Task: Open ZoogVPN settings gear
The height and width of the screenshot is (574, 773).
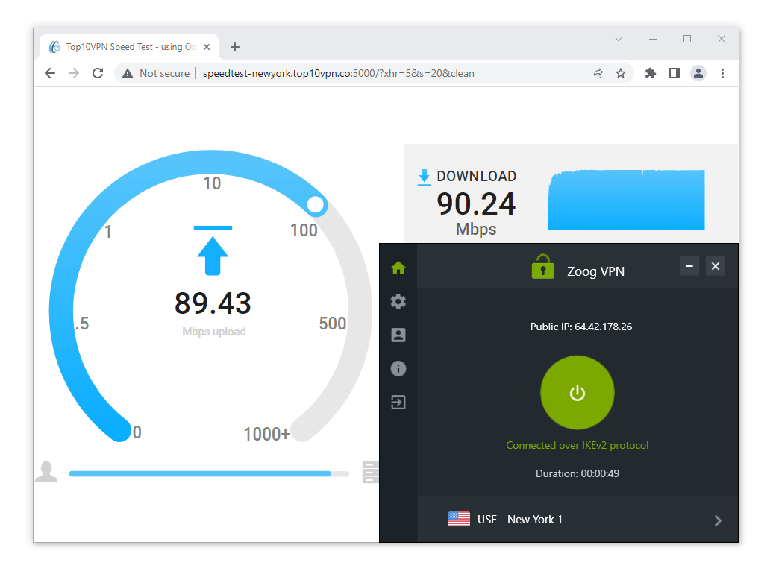Action: pyautogui.click(x=398, y=301)
